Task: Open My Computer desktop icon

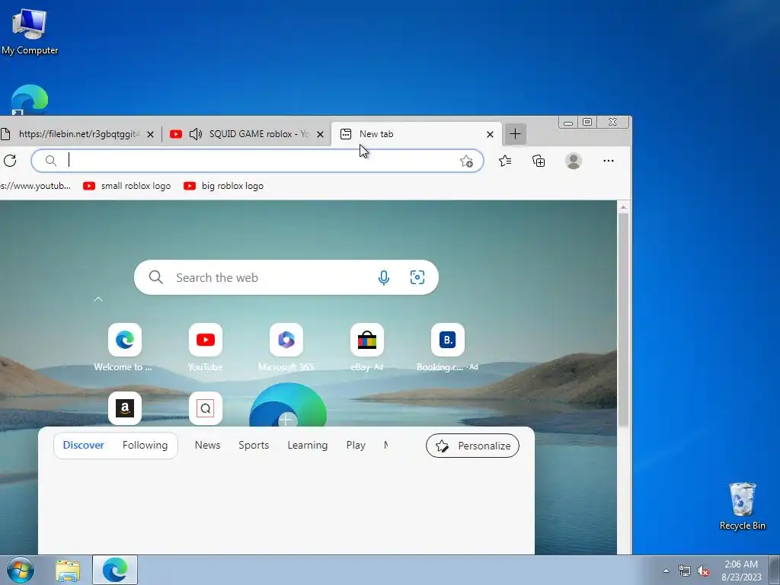Action: (x=30, y=30)
